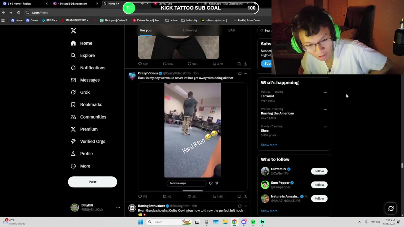
Task: Open the Windows Start menu
Action: 140,222
